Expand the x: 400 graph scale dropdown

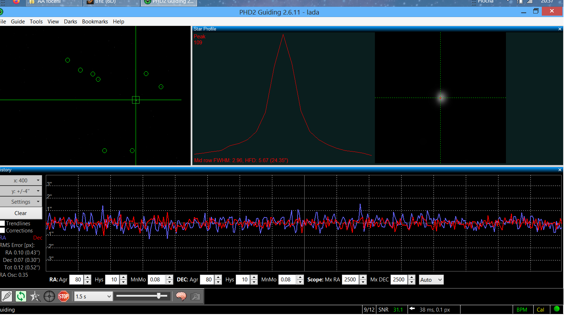point(21,181)
